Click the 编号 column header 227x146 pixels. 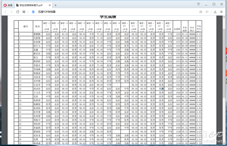click(x=26, y=26)
